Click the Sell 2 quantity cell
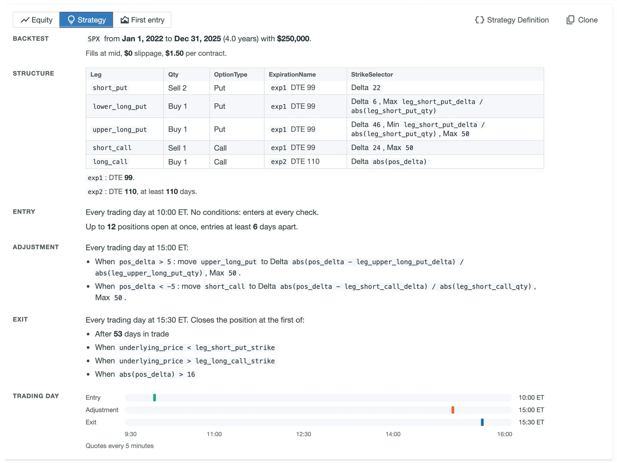 click(x=186, y=88)
